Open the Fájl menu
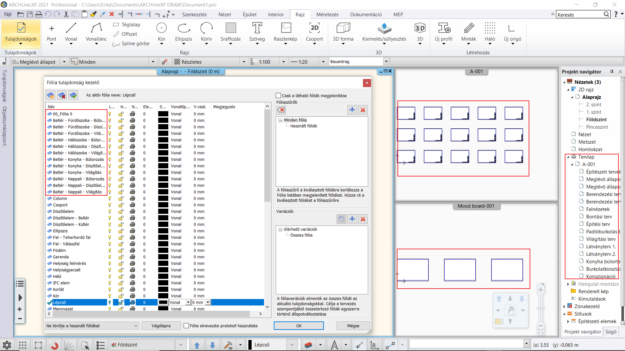This screenshot has width=625, height=351. tap(7, 15)
